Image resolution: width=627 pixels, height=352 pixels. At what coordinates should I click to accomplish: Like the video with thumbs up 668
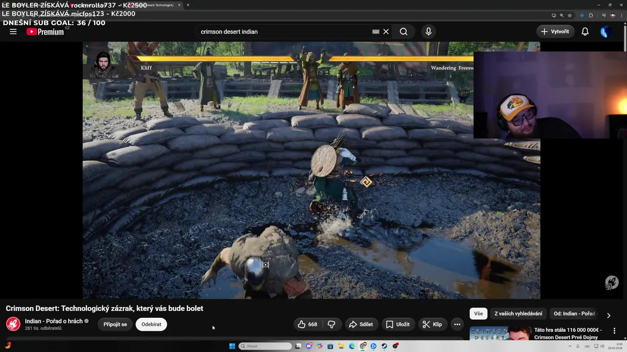click(x=307, y=324)
